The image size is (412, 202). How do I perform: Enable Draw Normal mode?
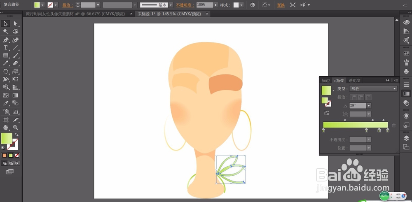5,163
